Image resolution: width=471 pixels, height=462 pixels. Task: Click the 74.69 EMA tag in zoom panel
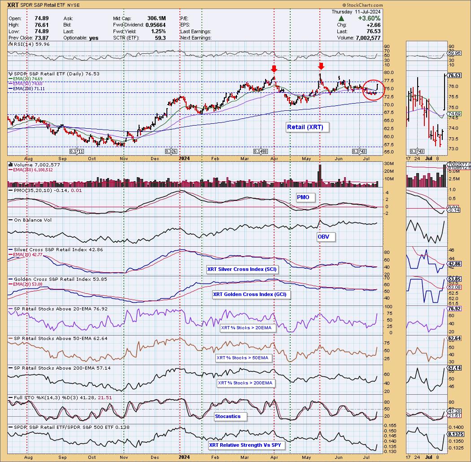tap(454, 114)
